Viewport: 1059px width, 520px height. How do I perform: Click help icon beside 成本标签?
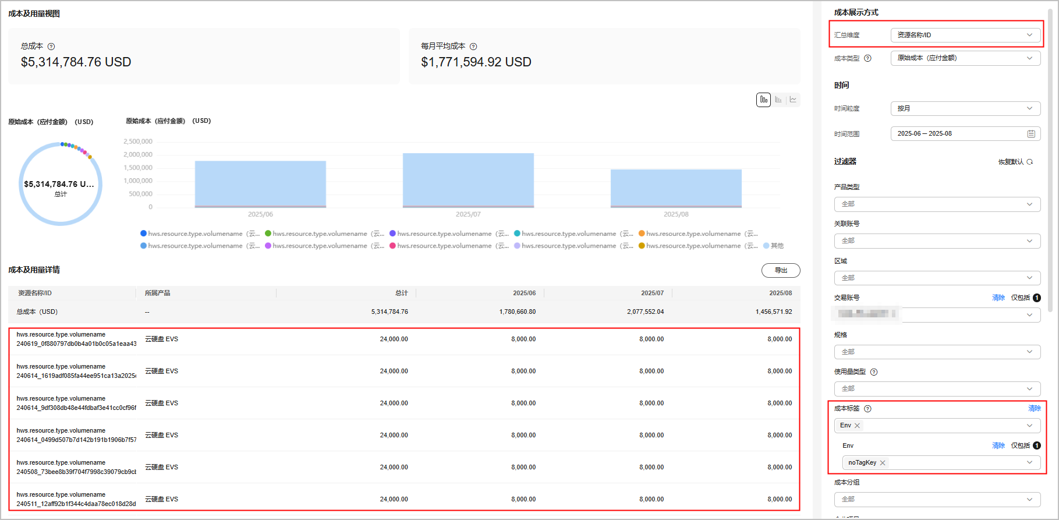(867, 409)
